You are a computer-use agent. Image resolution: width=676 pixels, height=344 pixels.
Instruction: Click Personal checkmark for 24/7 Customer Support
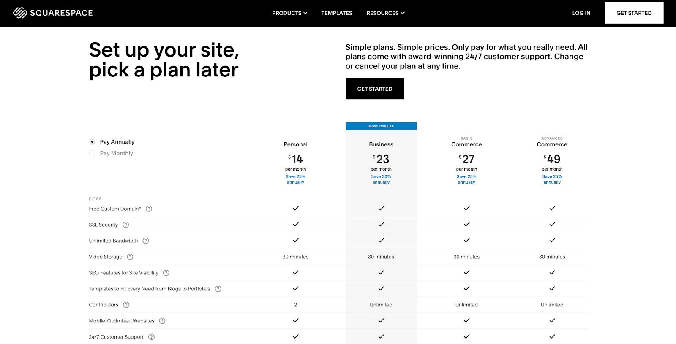pos(296,336)
